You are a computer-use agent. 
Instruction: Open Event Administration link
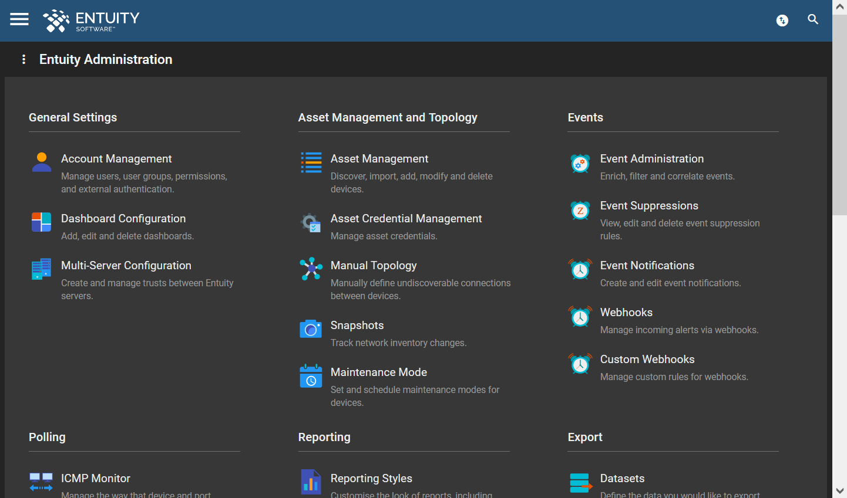(x=652, y=159)
